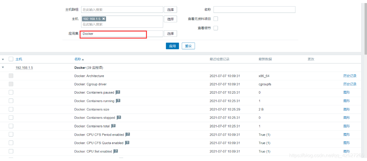Click help icon beside Containers stopped
Screen dimensions: 367x161
(x=119, y=118)
